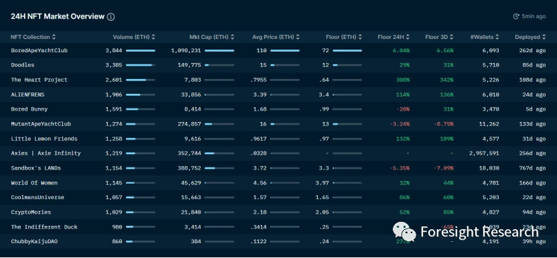Sort table by Volume (ETH) arrows
The width and height of the screenshot is (557, 258).
[153, 37]
